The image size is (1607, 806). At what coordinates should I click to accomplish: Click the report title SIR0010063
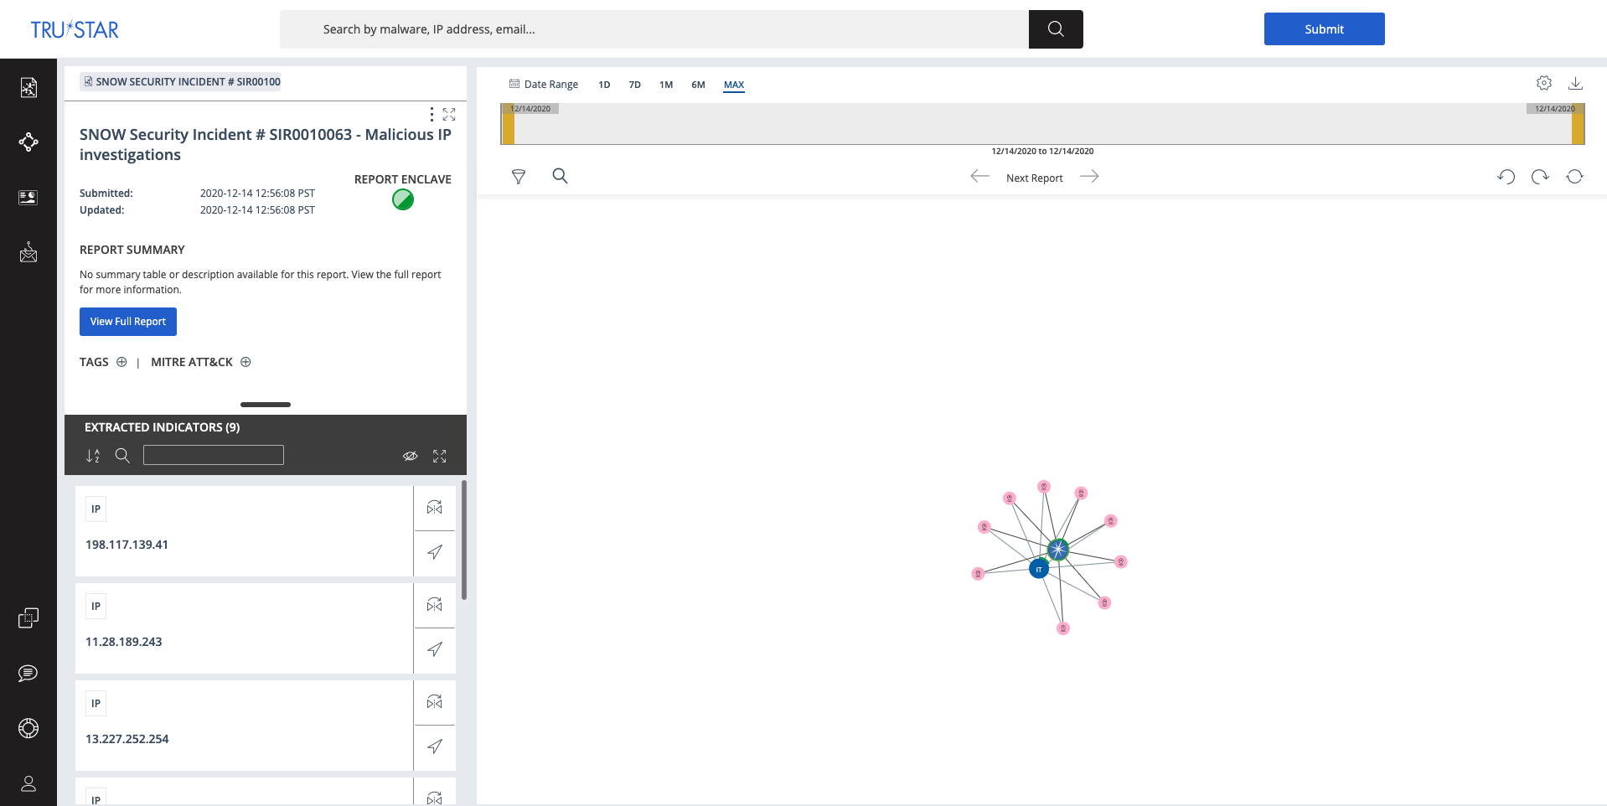(x=266, y=144)
